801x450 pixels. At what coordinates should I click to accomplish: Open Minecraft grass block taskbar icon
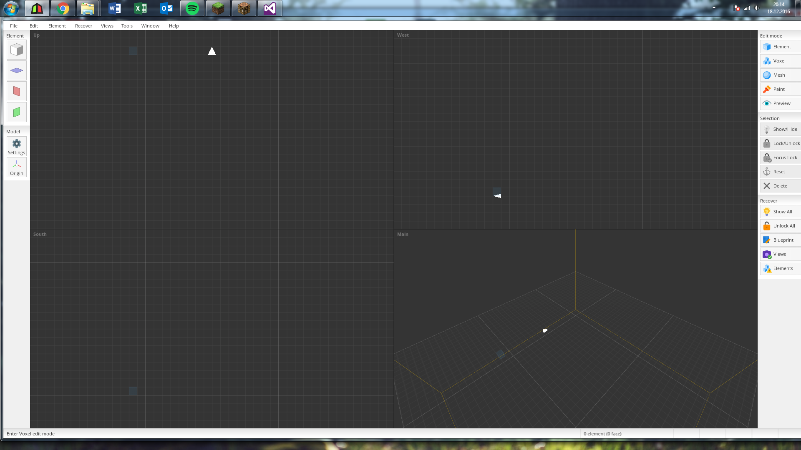coord(218,8)
